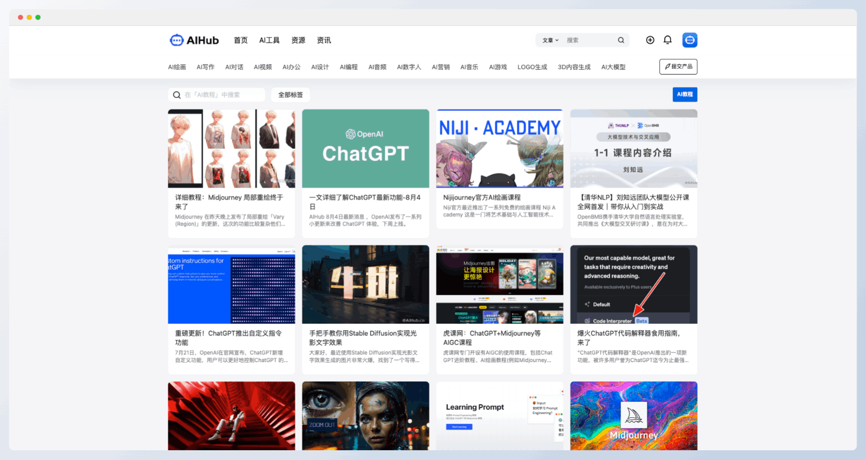Select the AI办公 category

(291, 67)
